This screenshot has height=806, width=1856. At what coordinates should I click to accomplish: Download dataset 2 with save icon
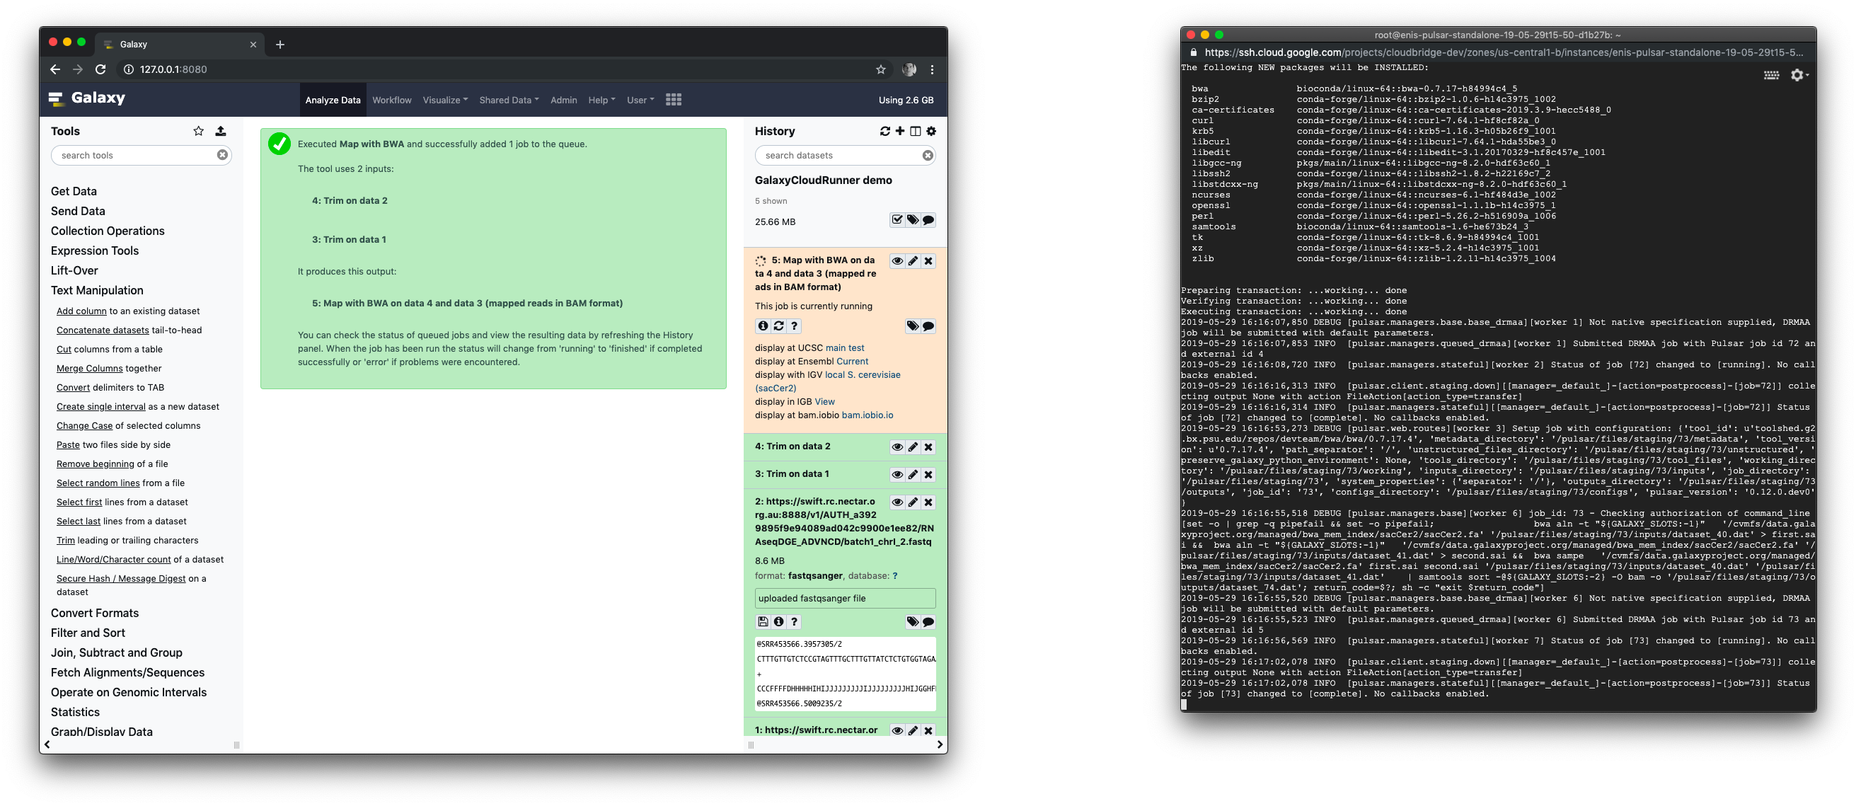[763, 621]
